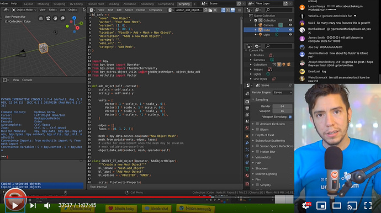Viewport: 381px width, 213px height.
Task: Click the new text datablock icon
Action: point(205,10)
